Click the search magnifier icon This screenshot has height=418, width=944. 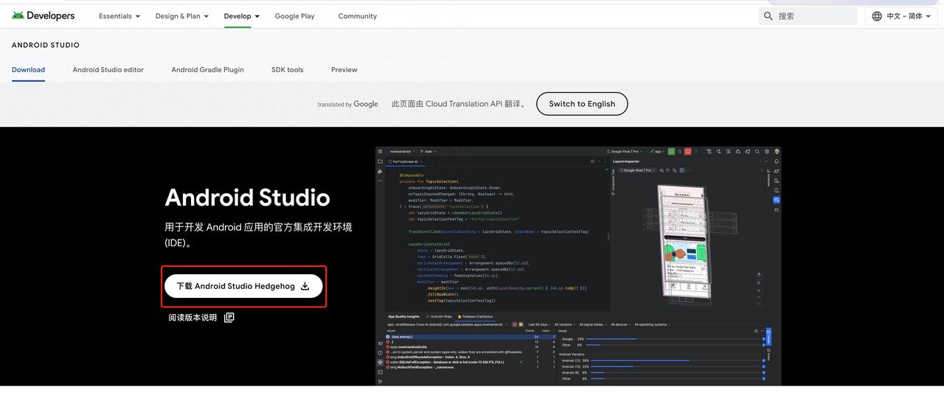click(768, 16)
